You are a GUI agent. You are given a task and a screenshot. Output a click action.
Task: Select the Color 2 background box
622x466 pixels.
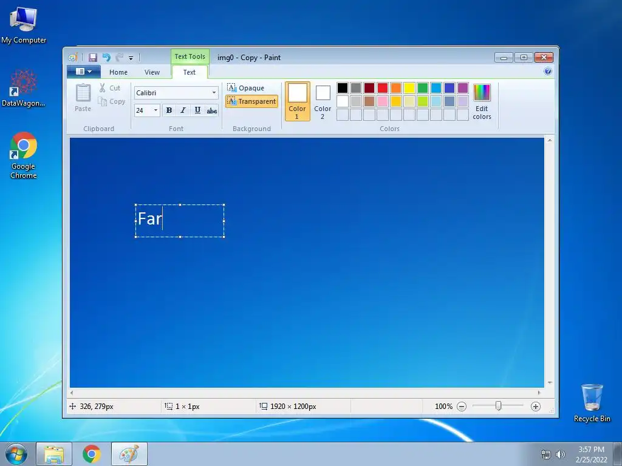323,101
